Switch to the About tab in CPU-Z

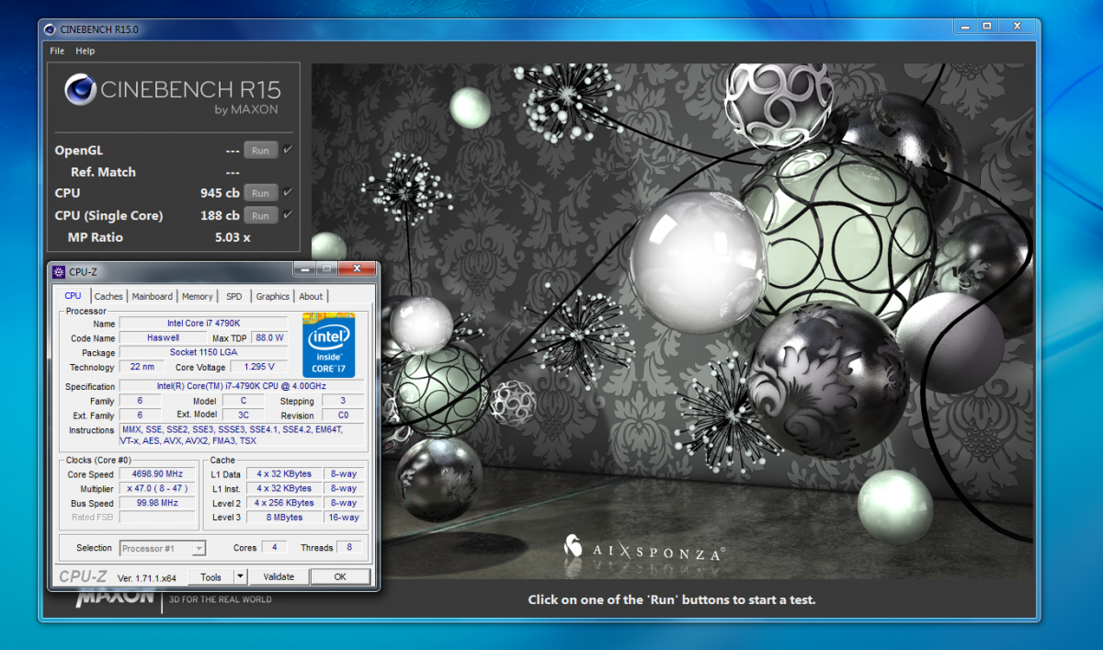pos(311,296)
